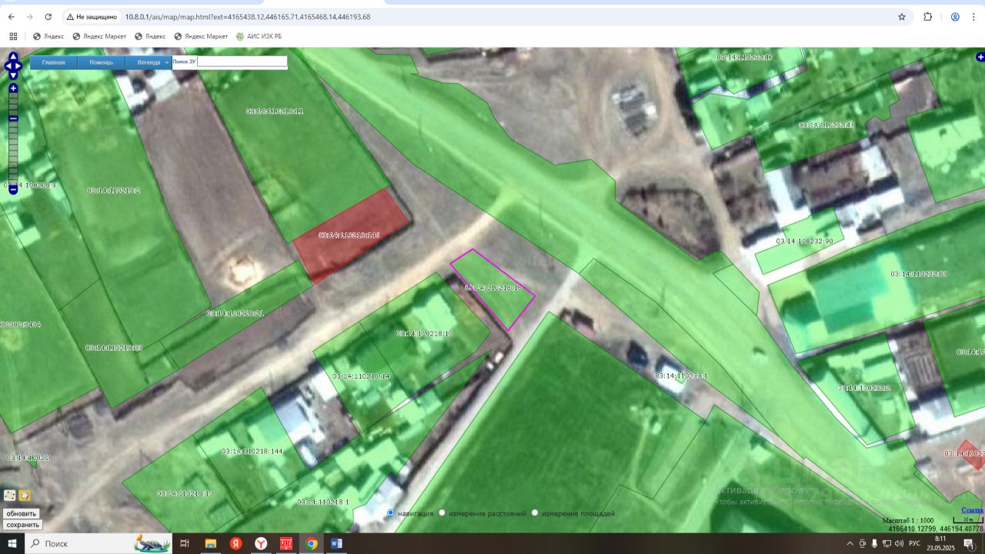Click the browser Forward button
Image resolution: width=985 pixels, height=554 pixels.
(x=29, y=16)
